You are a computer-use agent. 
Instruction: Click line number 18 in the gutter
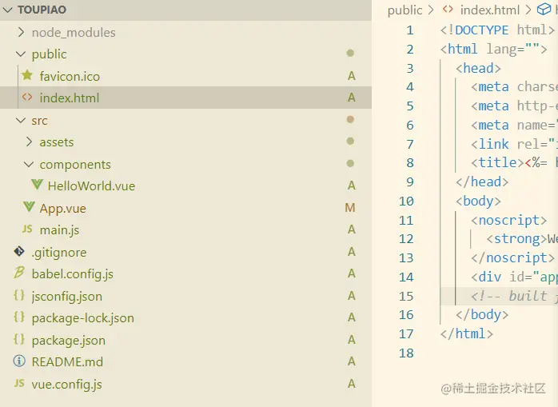[406, 353]
